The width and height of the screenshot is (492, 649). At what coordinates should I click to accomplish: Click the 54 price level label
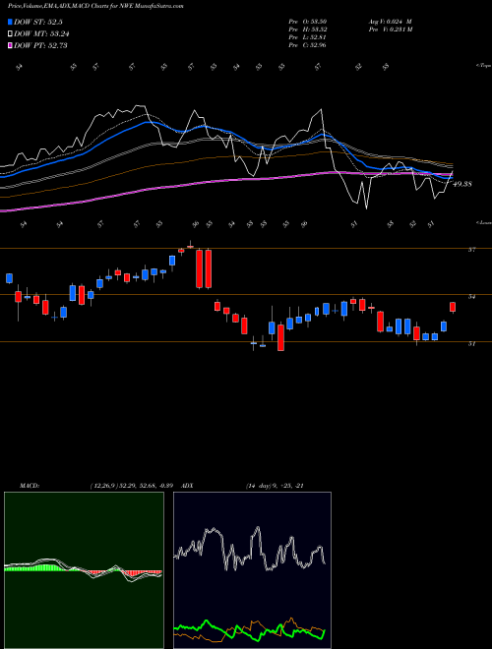click(x=471, y=296)
